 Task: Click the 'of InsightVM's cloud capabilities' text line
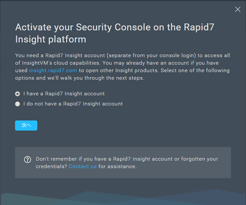point(58,63)
